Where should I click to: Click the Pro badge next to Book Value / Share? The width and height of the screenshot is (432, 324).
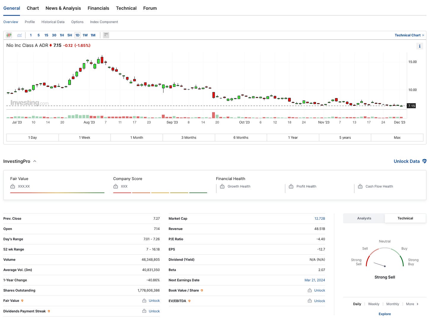coord(202,291)
